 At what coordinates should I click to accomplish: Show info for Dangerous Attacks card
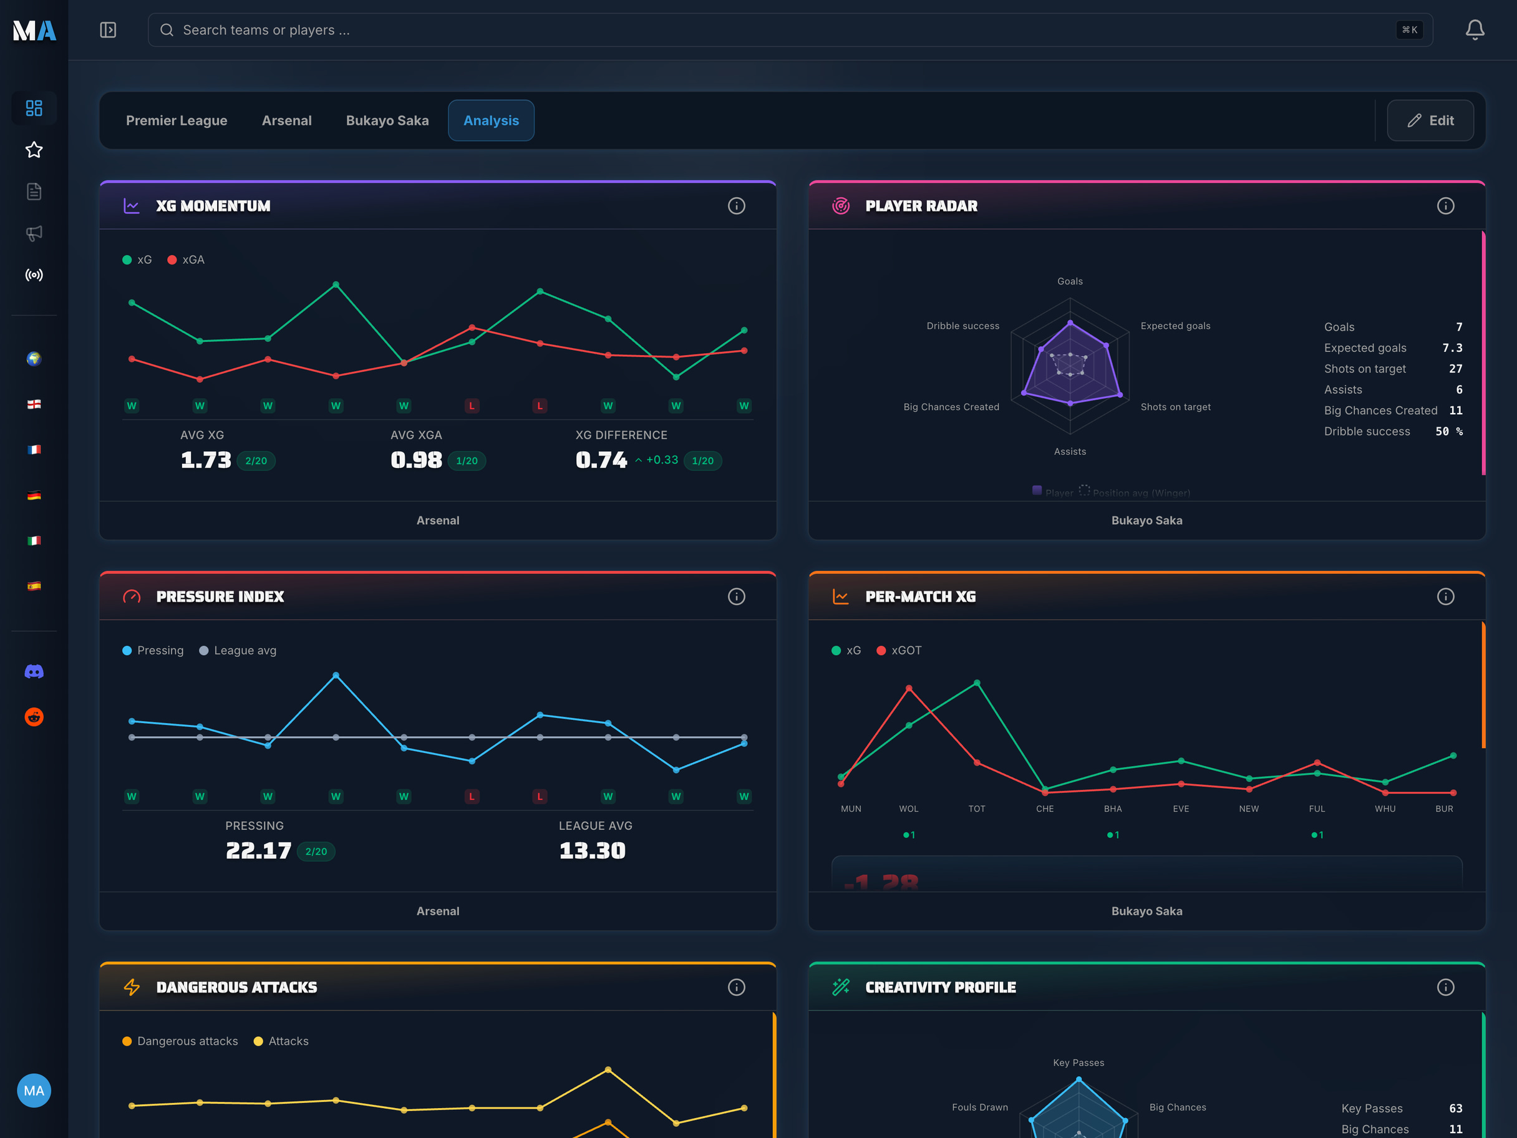click(x=737, y=987)
